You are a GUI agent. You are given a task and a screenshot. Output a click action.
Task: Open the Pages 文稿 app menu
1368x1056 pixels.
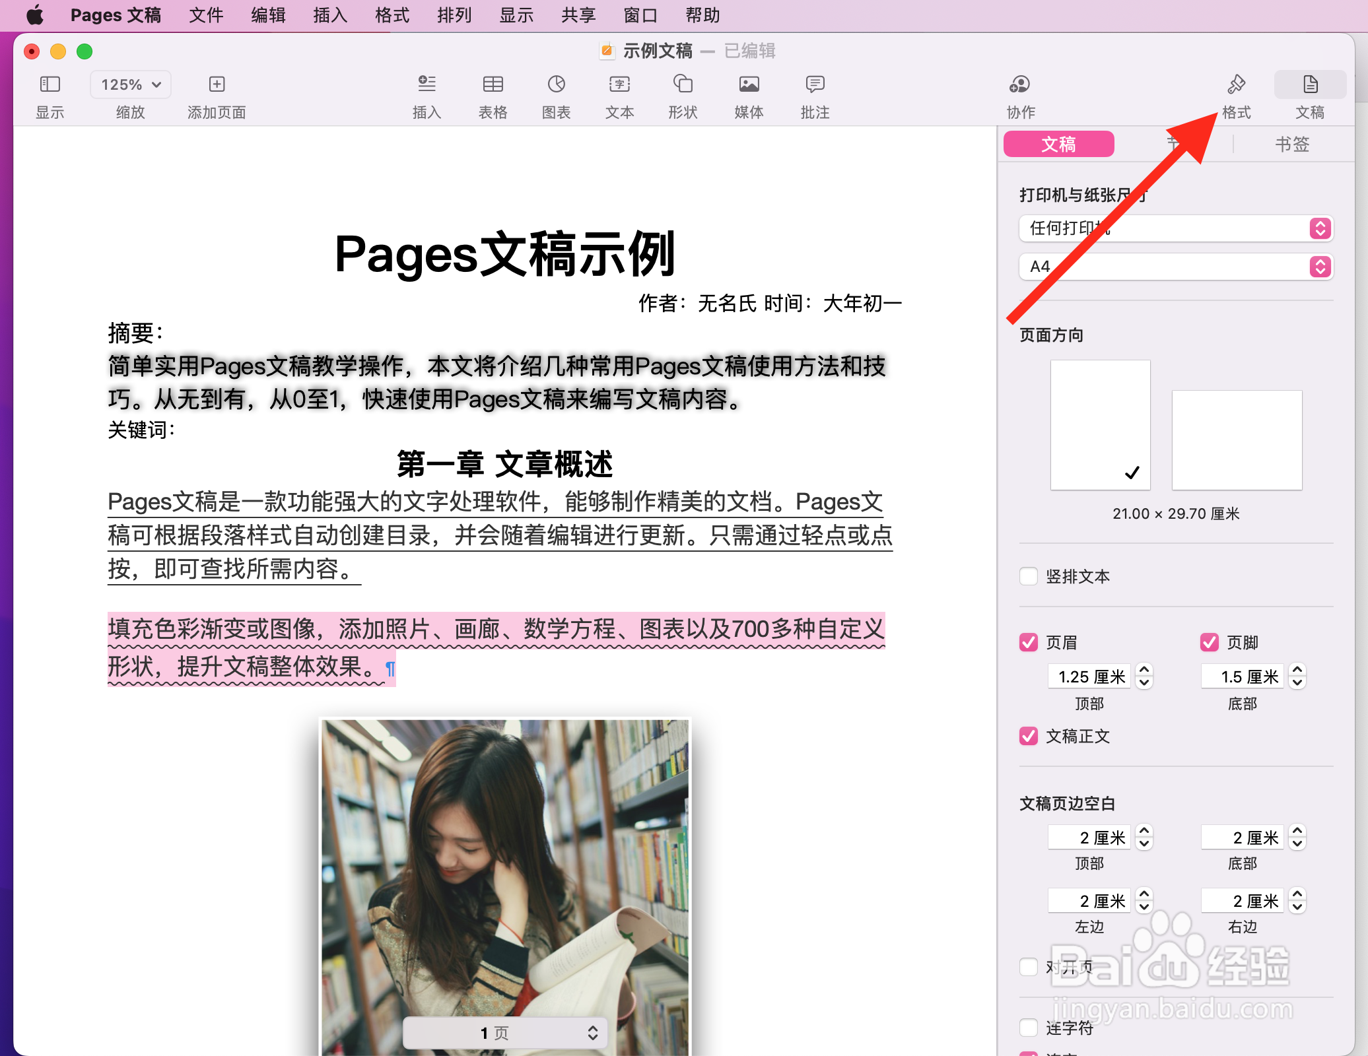point(116,15)
